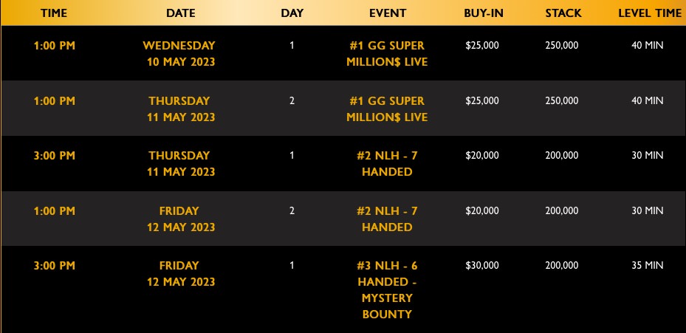Select the 250,000 stack in first row
The image size is (686, 333).
(x=562, y=45)
